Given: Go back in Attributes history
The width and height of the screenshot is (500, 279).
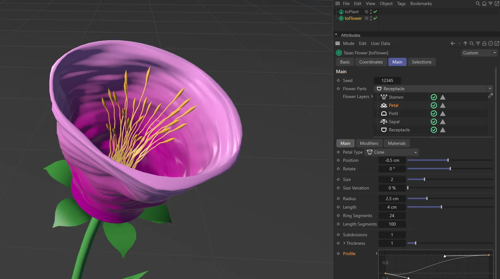Looking at the screenshot, I should tap(453, 43).
